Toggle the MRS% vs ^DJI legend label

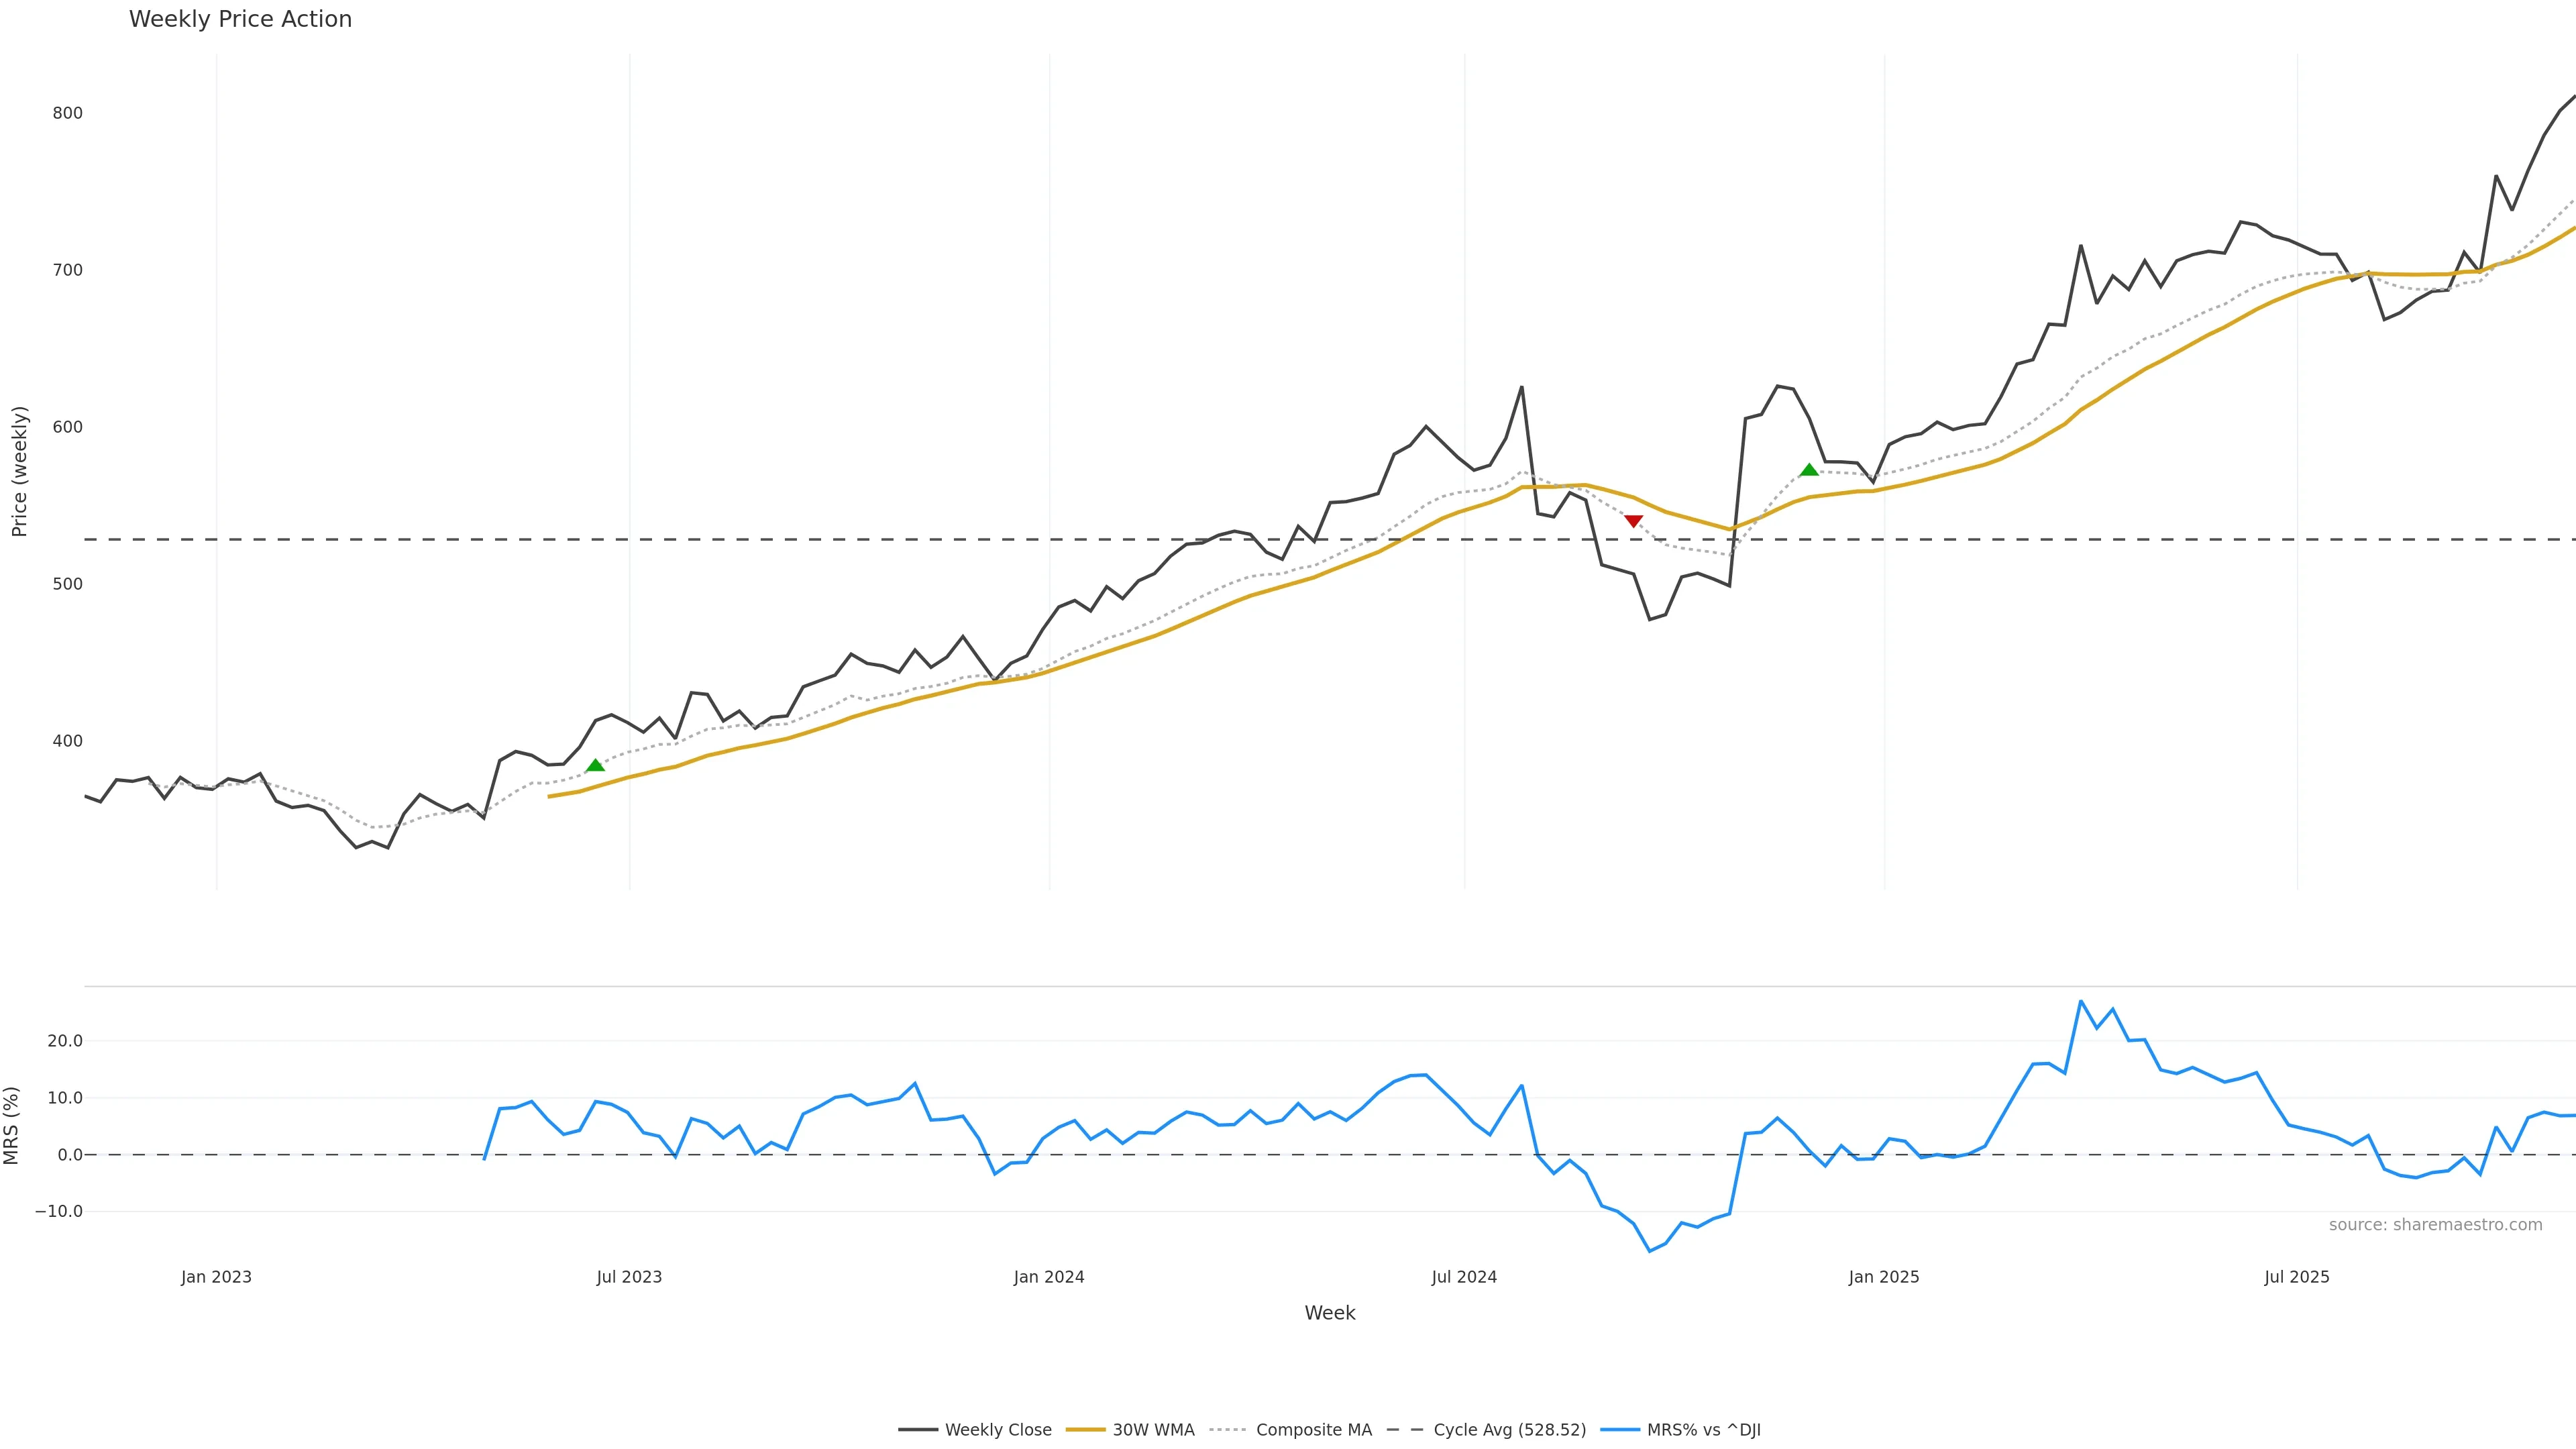(x=1703, y=1430)
